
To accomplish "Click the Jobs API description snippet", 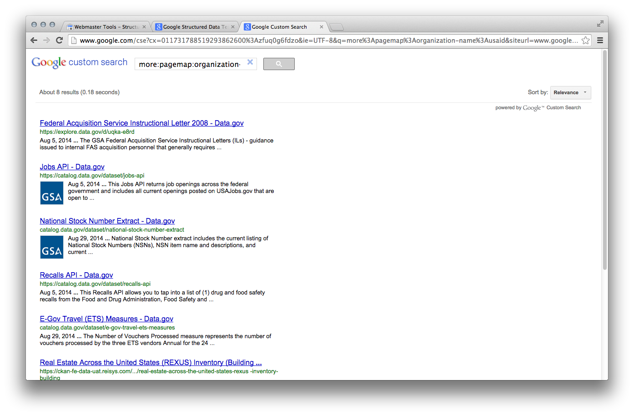I will pyautogui.click(x=171, y=191).
